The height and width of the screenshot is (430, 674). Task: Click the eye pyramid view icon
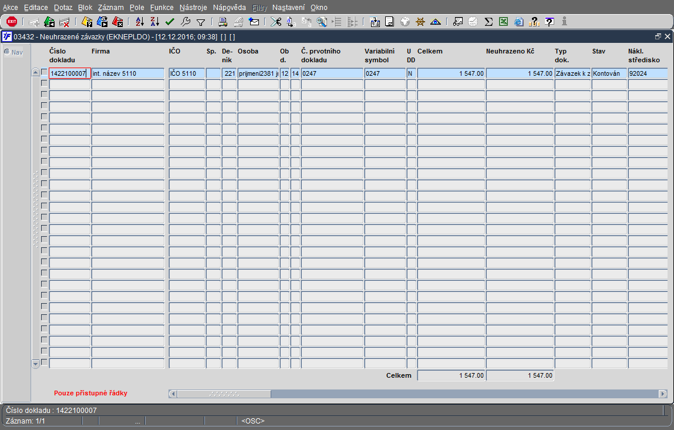coord(436,22)
